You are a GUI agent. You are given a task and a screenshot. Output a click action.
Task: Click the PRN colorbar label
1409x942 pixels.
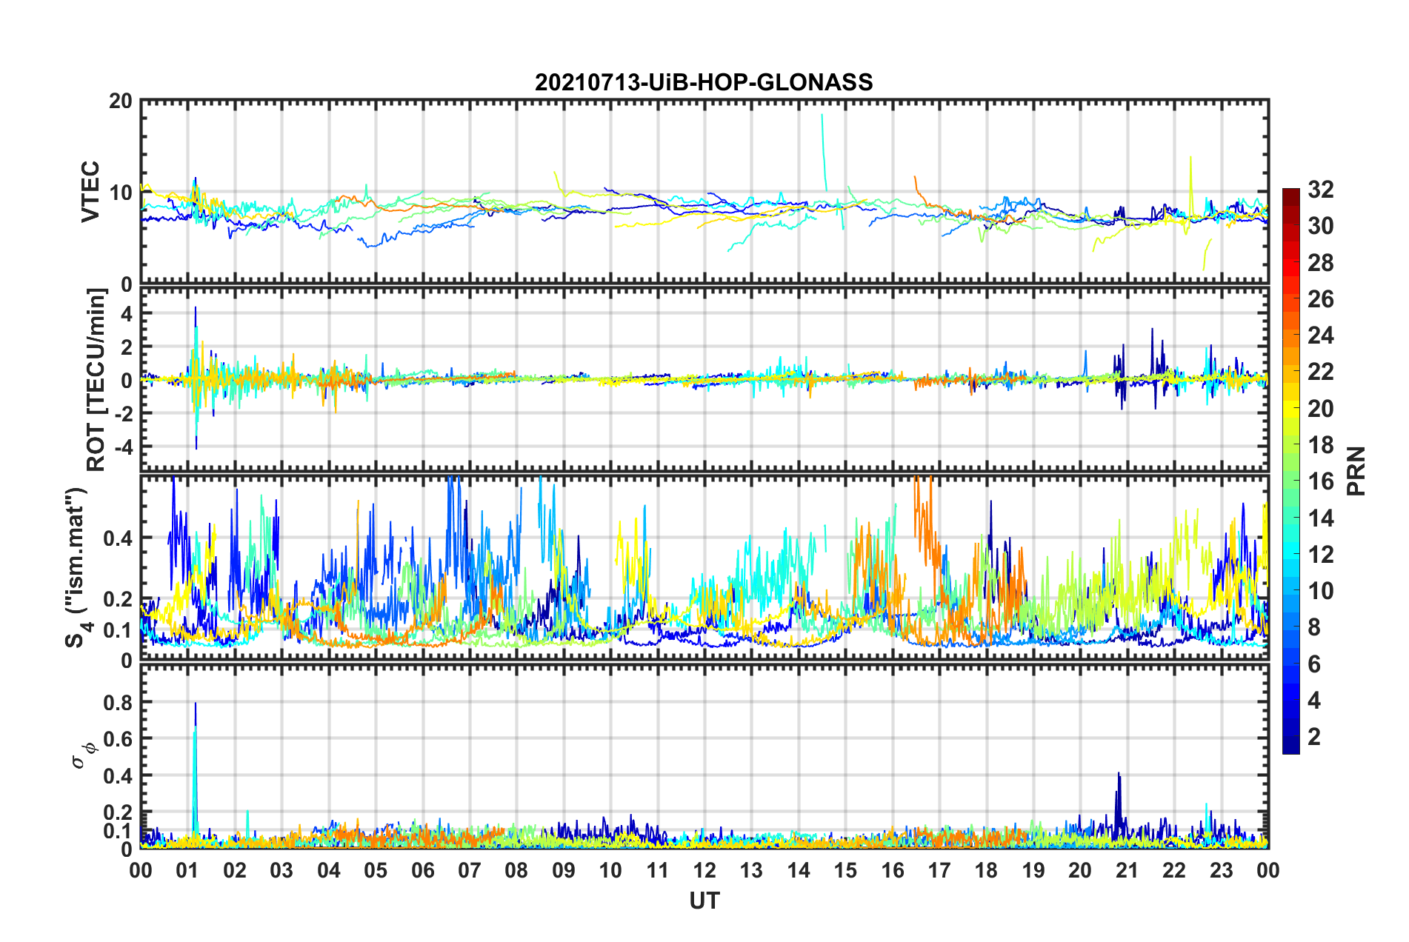(1356, 471)
